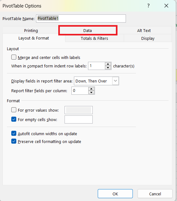Close the PivotTable Options dialog
The width and height of the screenshot is (177, 201).
pyautogui.click(x=166, y=6)
